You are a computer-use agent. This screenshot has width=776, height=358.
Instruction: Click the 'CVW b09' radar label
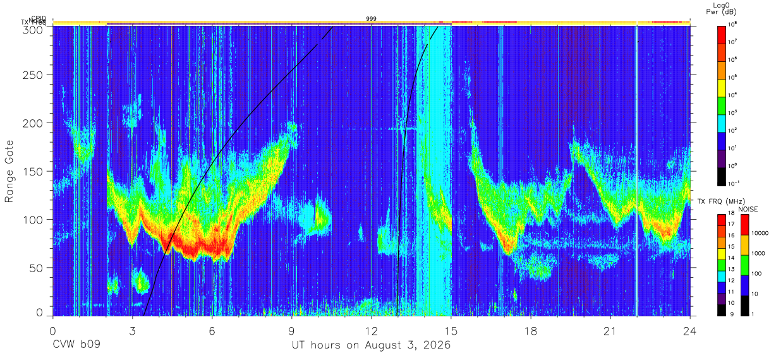coord(76,345)
